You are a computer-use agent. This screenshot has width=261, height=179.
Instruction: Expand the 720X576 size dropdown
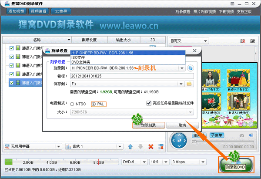click(x=190, y=112)
